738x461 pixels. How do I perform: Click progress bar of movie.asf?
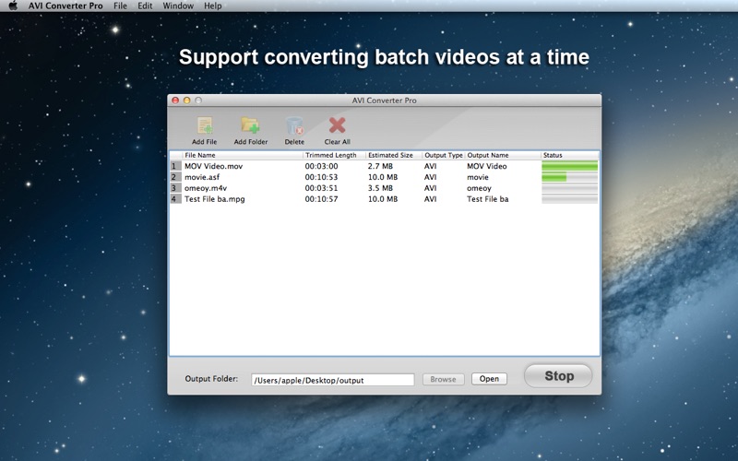[569, 177]
